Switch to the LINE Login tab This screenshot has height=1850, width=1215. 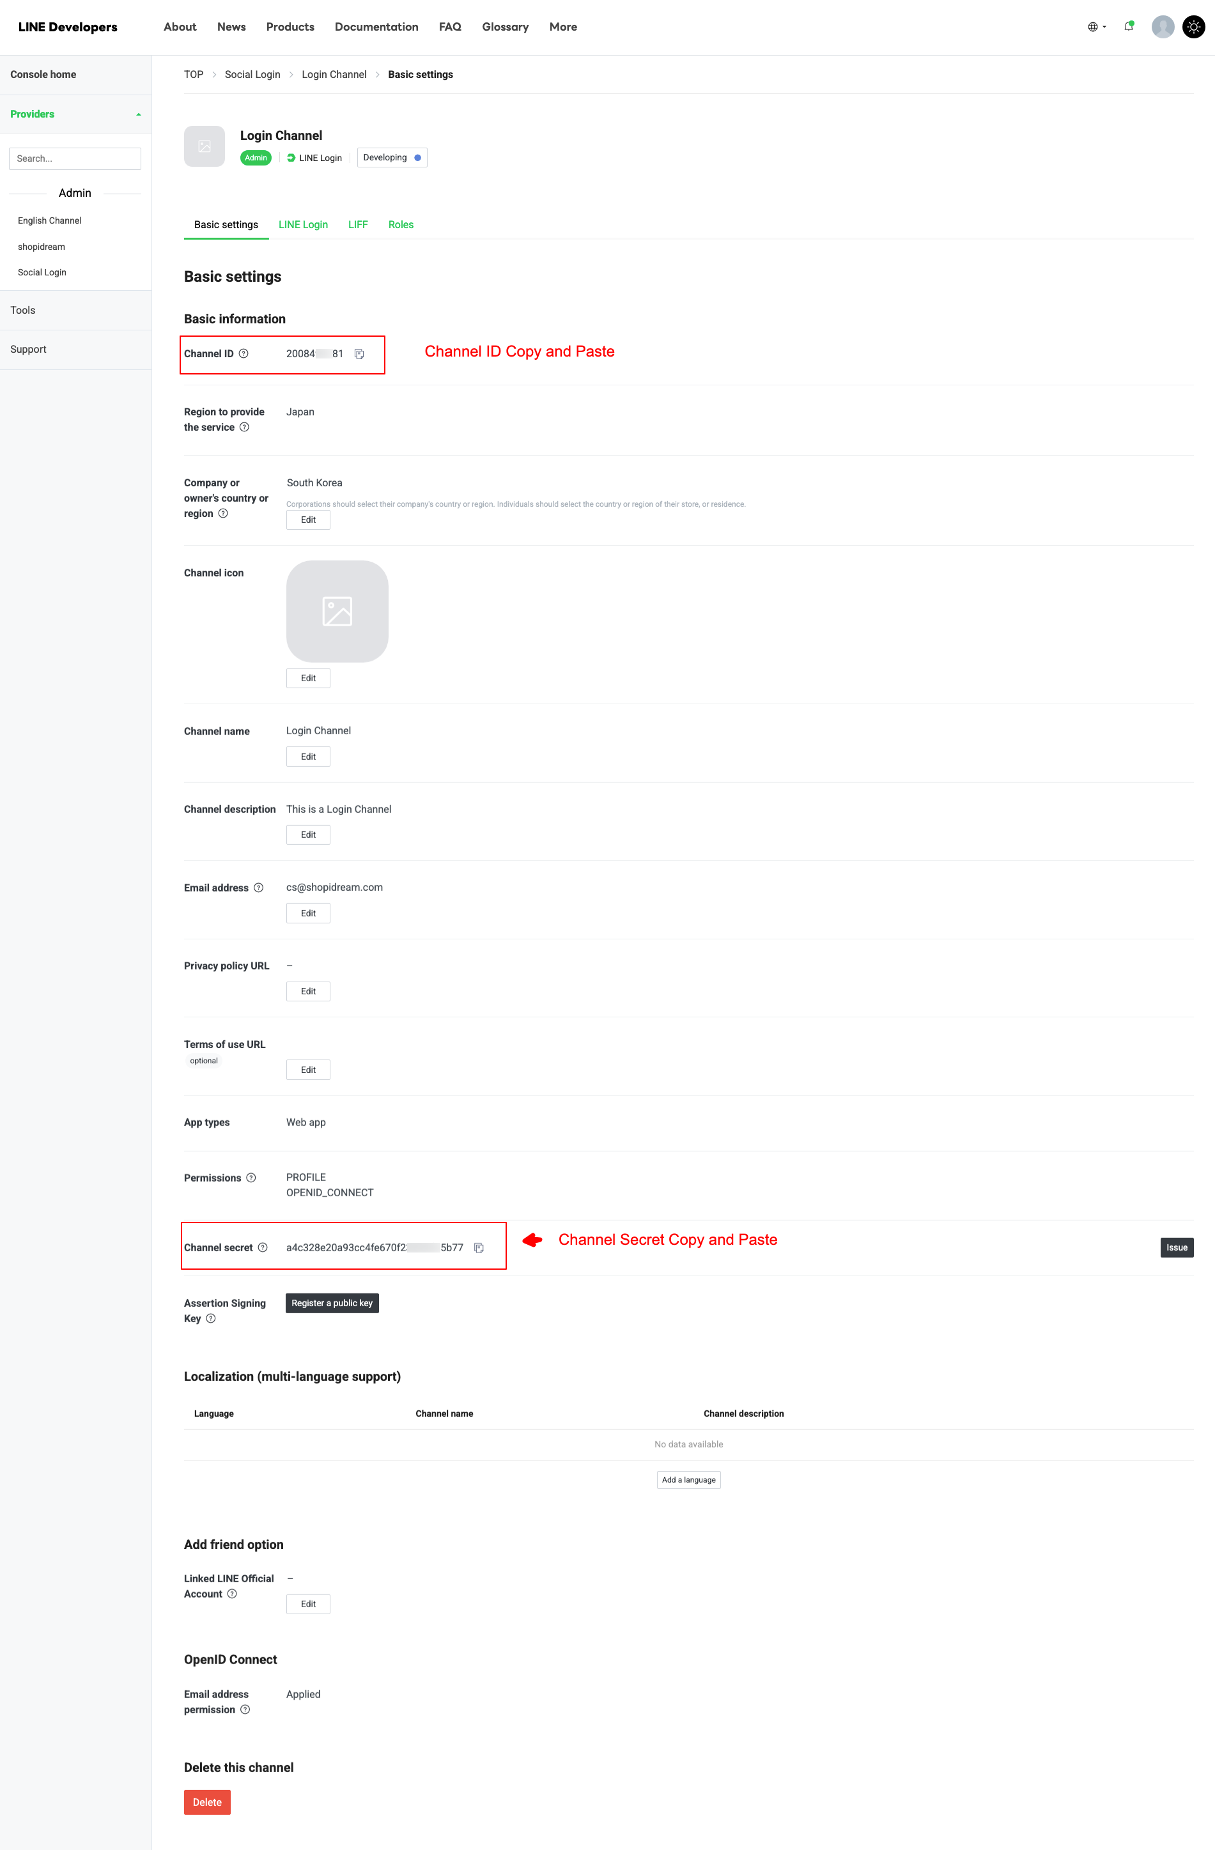click(303, 225)
